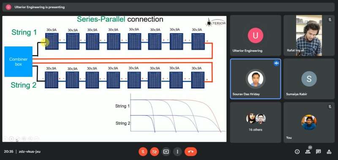Select the Ulterior Engineering participant tile
The height and width of the screenshot is (160, 338).
click(256, 35)
